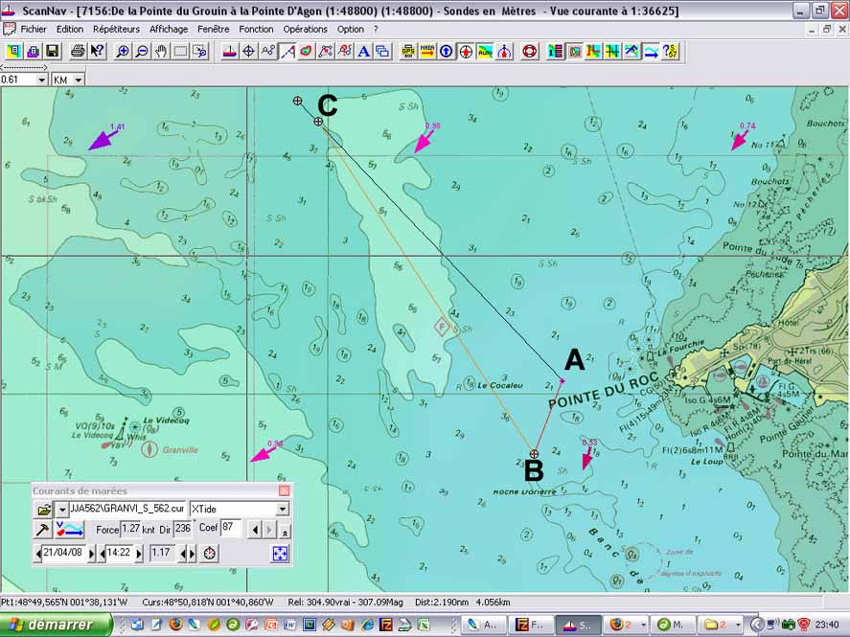This screenshot has width=850, height=637.
Task: Open the Option menu
Action: pos(350,30)
